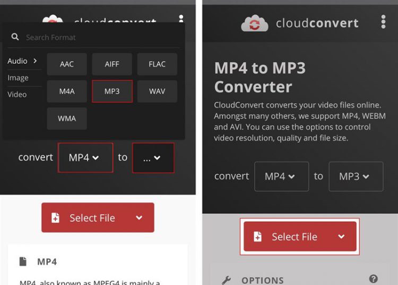Choose the FLAC format
This screenshot has height=285, width=398.
(x=157, y=64)
